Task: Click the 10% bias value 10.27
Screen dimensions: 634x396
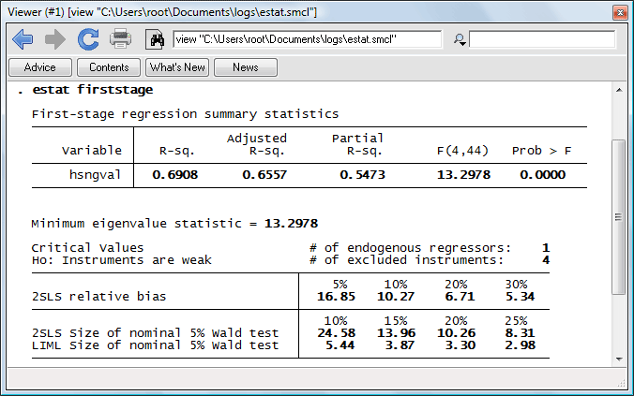Action: pos(396,297)
